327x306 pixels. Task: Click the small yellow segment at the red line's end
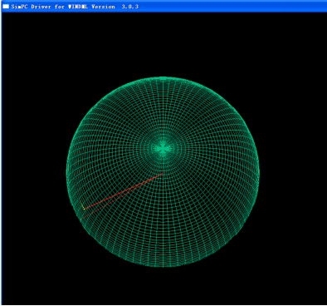pos(82,205)
